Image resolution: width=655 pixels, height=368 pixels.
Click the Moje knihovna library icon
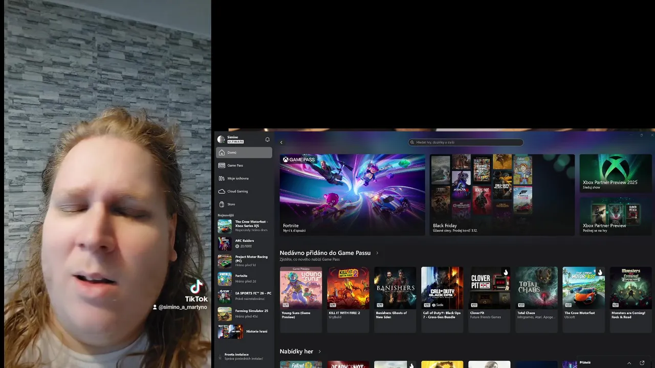pos(222,178)
